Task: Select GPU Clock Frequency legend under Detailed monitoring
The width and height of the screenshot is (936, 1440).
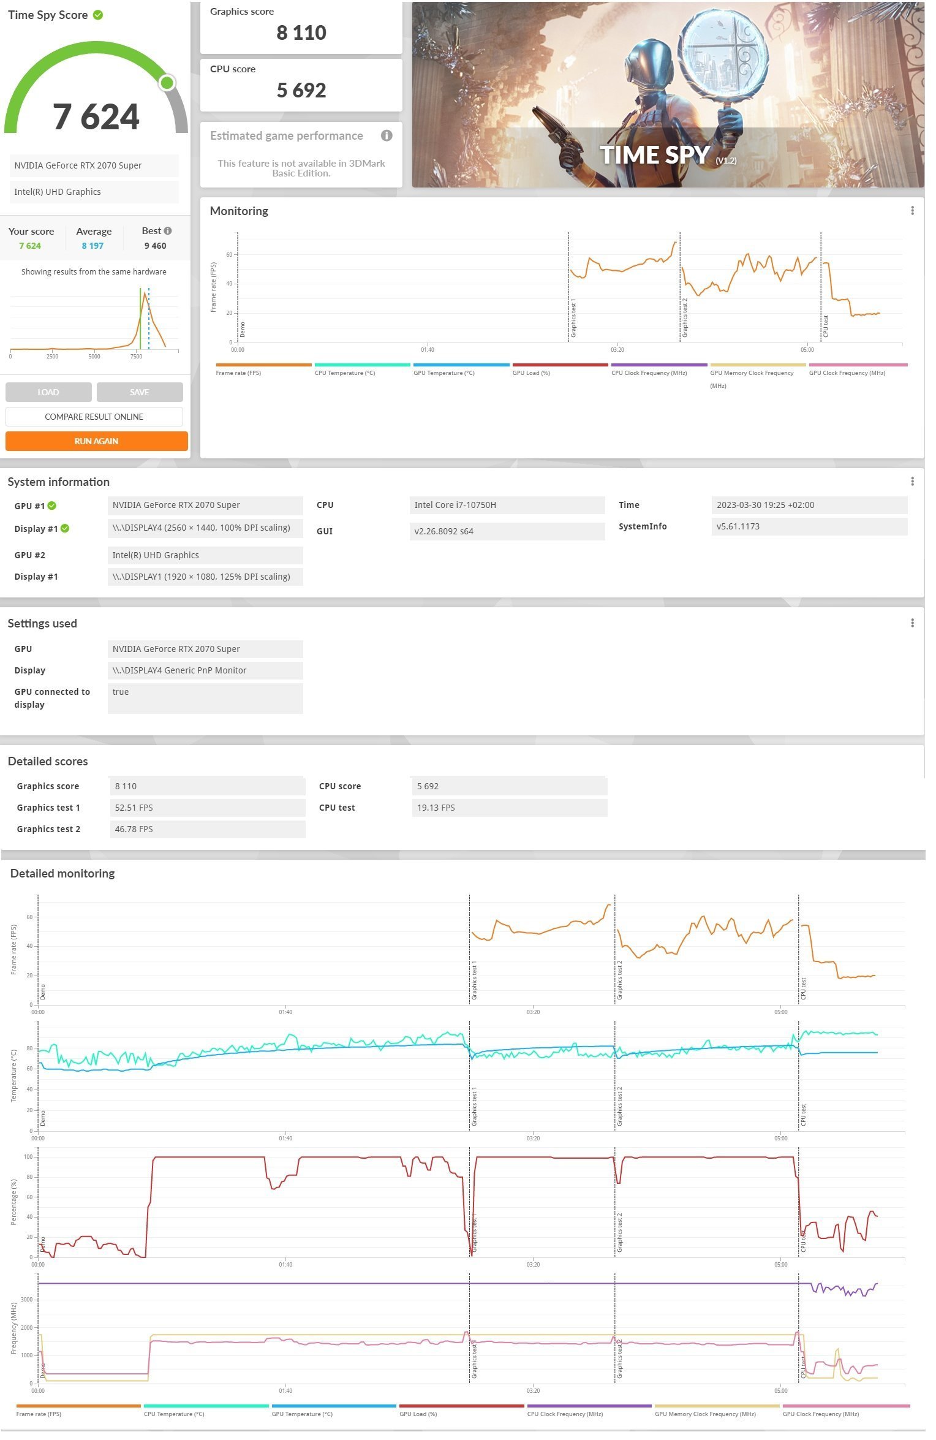Action: coord(846,1411)
